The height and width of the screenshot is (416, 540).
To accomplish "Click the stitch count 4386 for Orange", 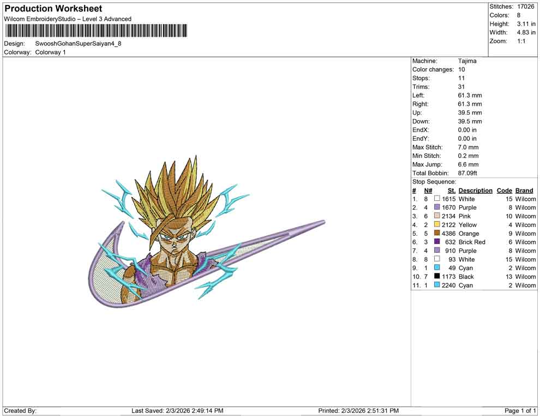I will point(448,233).
